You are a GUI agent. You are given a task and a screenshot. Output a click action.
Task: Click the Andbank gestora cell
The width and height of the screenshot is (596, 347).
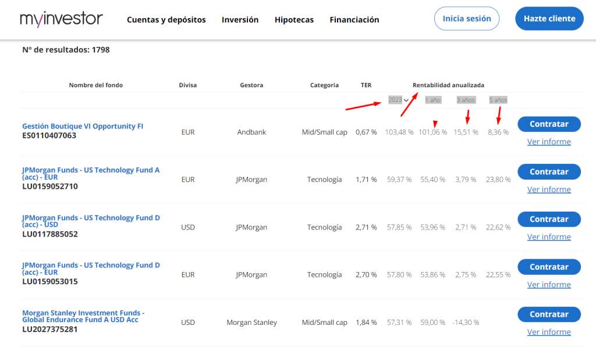251,132
